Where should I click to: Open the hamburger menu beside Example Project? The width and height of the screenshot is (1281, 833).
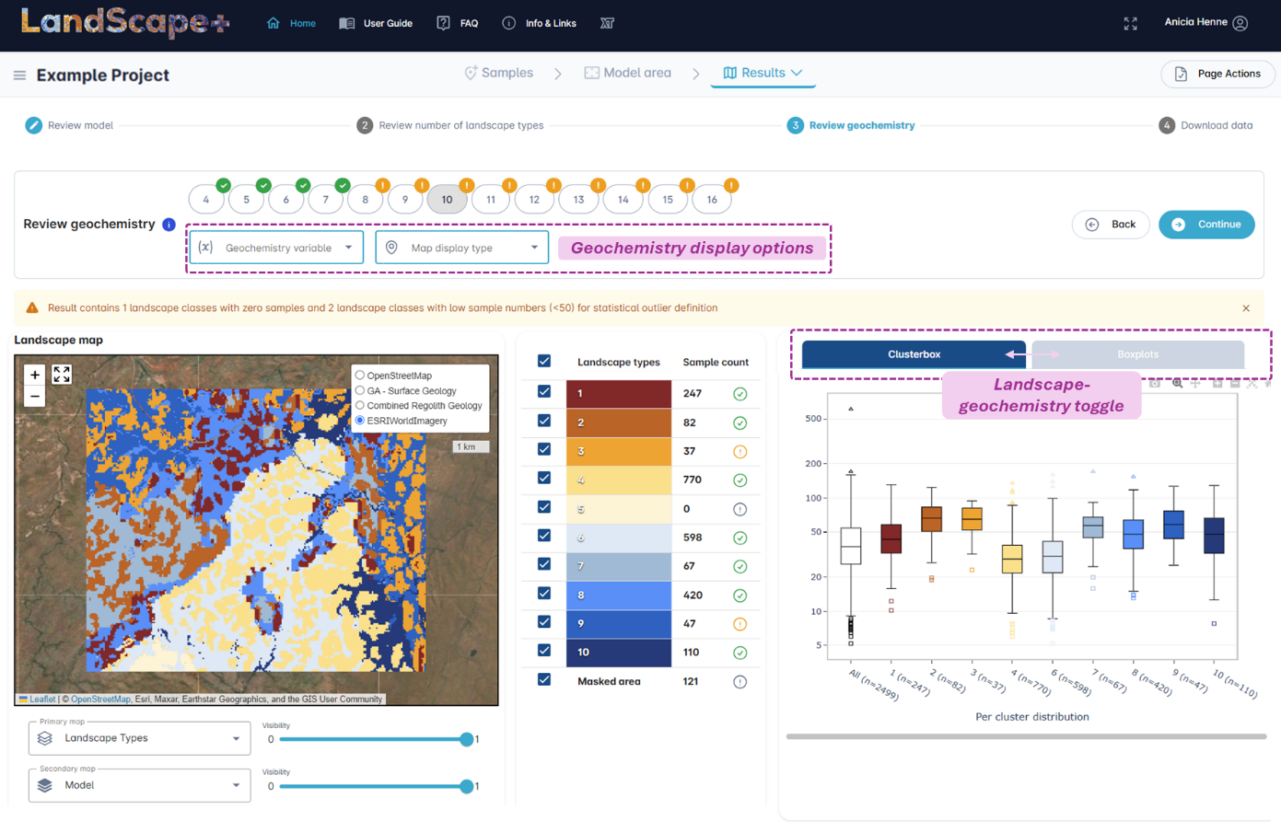[x=19, y=75]
